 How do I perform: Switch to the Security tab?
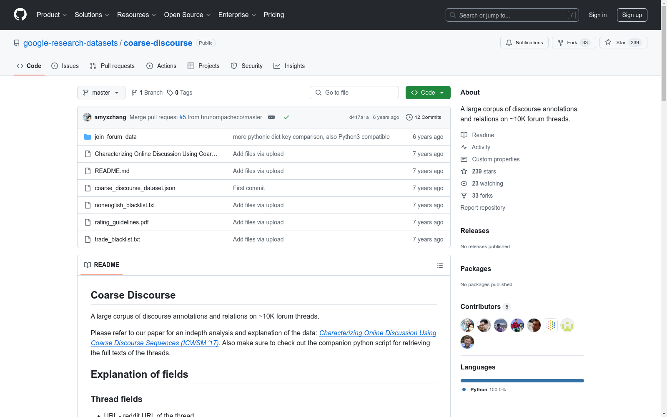(247, 66)
